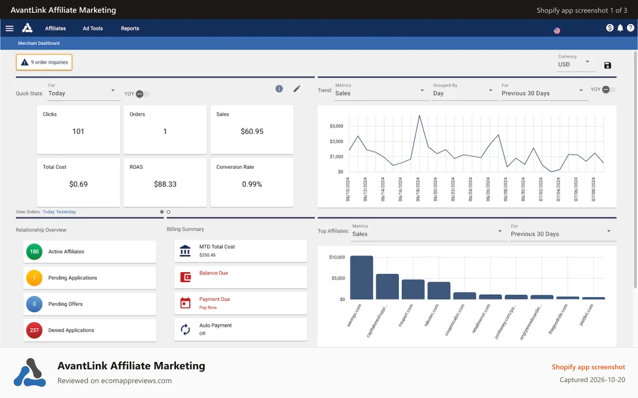Select the first Quick Stats page dot
This screenshot has width=638, height=398.
[162, 212]
